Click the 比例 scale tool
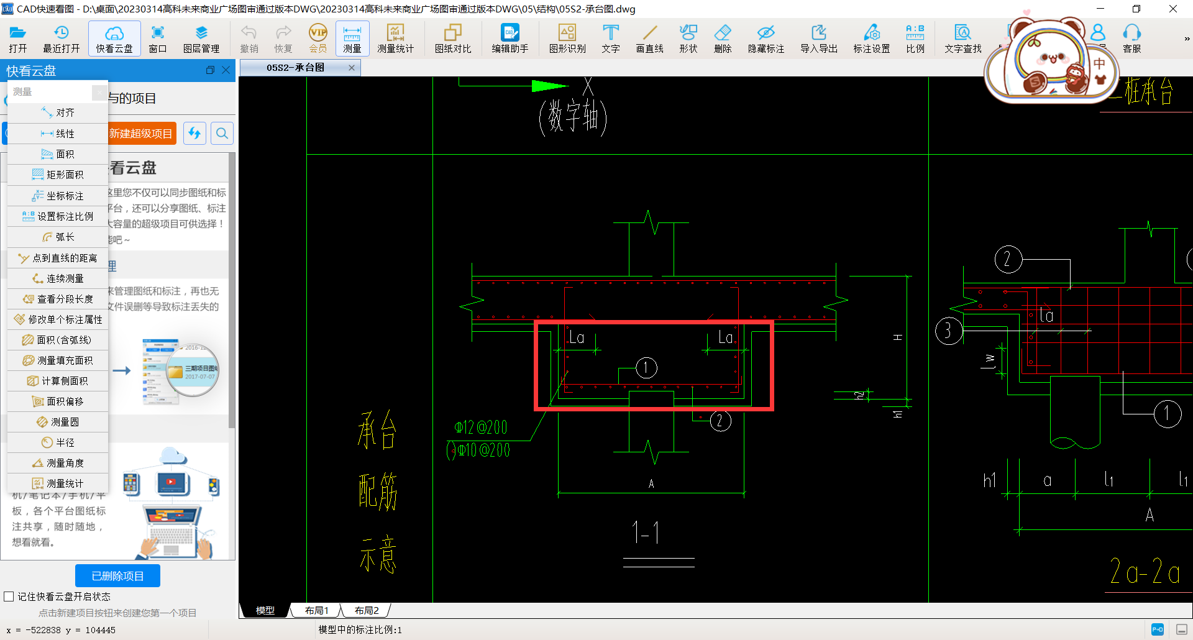 point(915,39)
